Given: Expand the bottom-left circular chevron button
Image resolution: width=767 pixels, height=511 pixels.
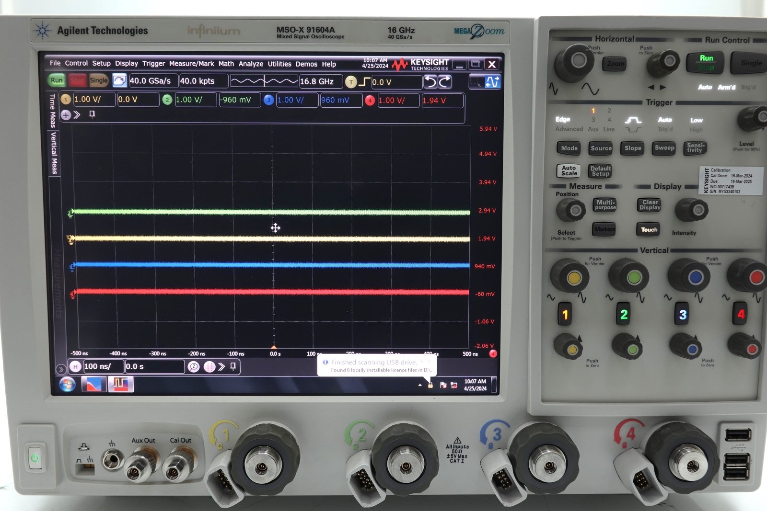Looking at the screenshot, I should [61, 369].
